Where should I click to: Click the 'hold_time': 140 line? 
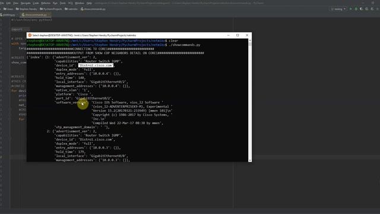click(70, 78)
